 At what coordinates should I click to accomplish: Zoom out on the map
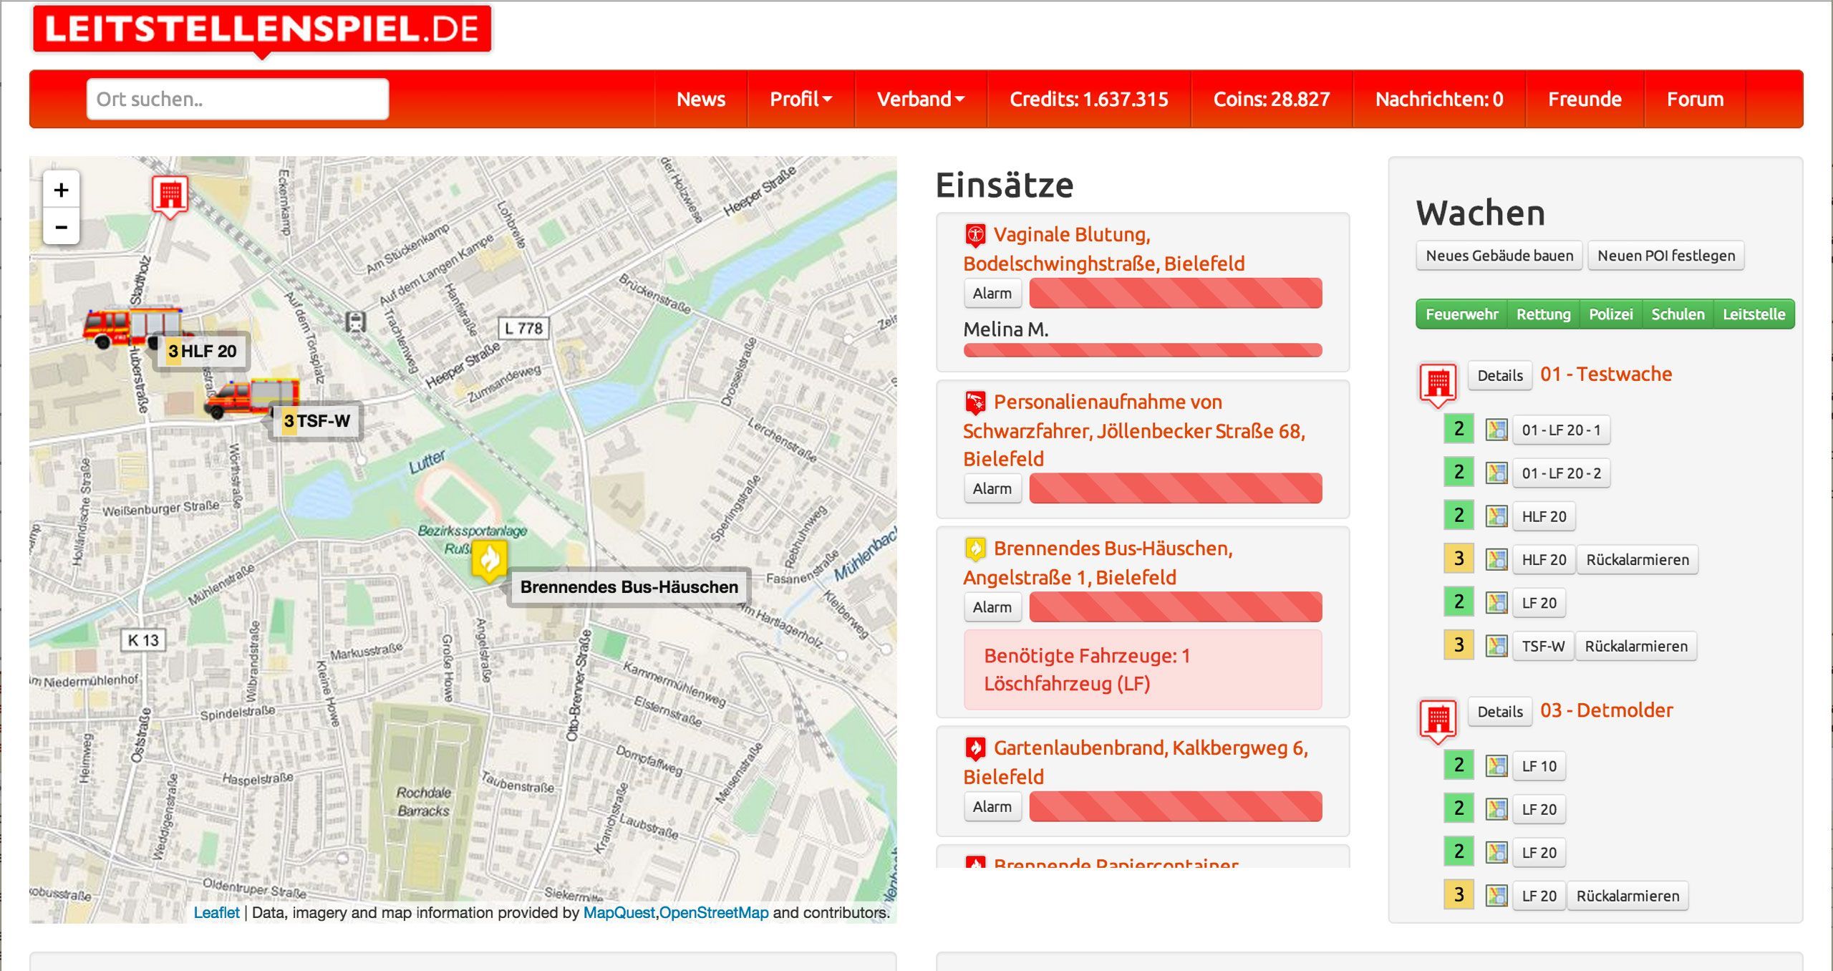coord(62,227)
